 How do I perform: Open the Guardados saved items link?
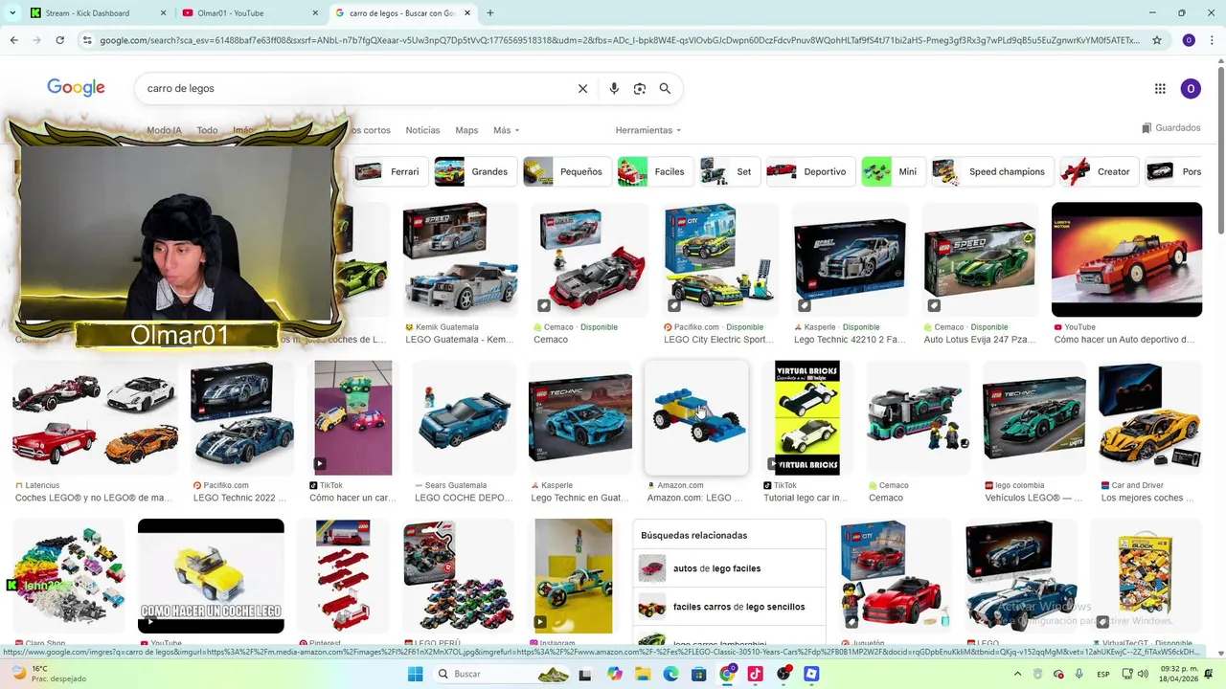(1170, 128)
